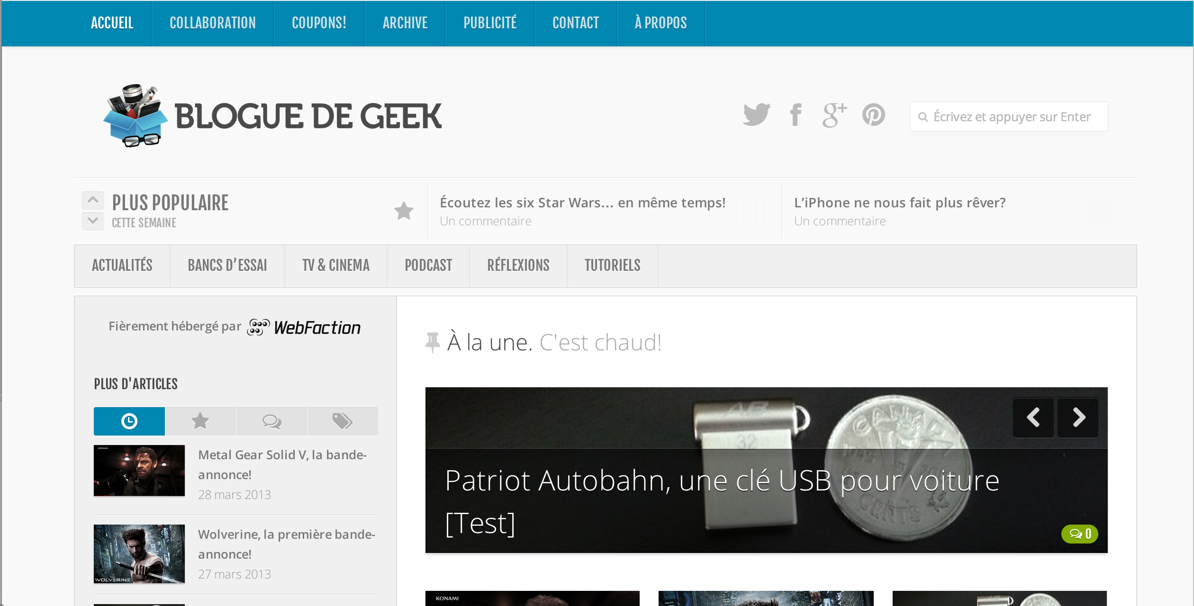Screen dimensions: 1194x606
Task: Open the Bancs d'essai category
Action: tap(227, 266)
